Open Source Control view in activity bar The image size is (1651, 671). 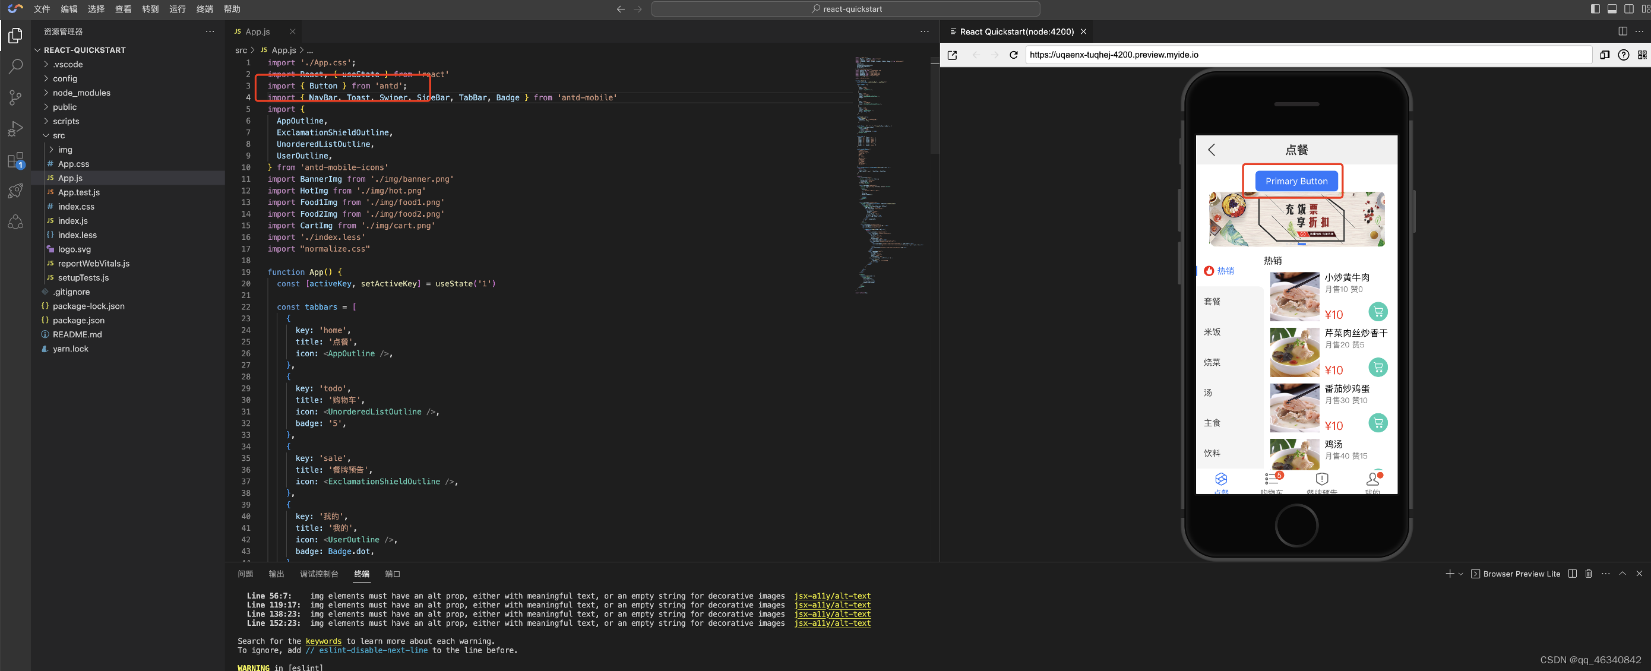[x=15, y=97]
